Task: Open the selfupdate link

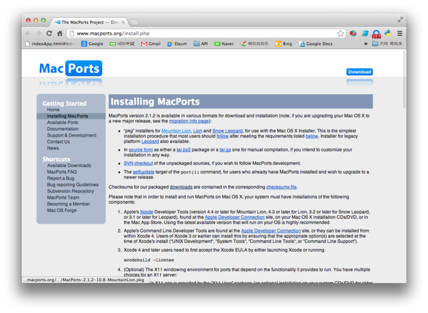Action: tap(143, 172)
